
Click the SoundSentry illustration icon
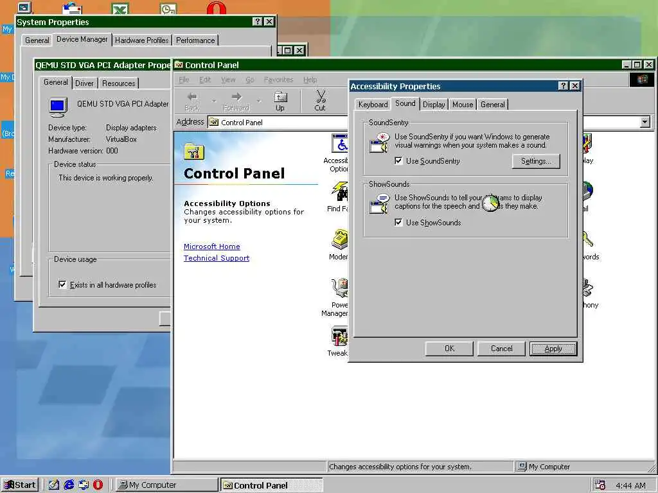click(379, 143)
